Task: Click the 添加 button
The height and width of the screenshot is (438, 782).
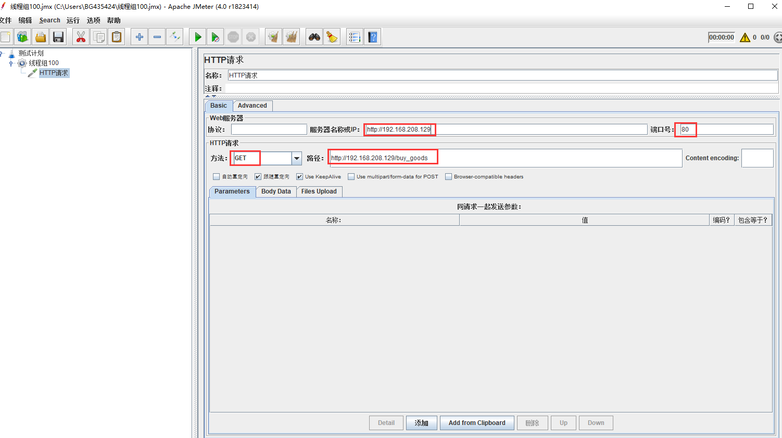Action: point(421,423)
